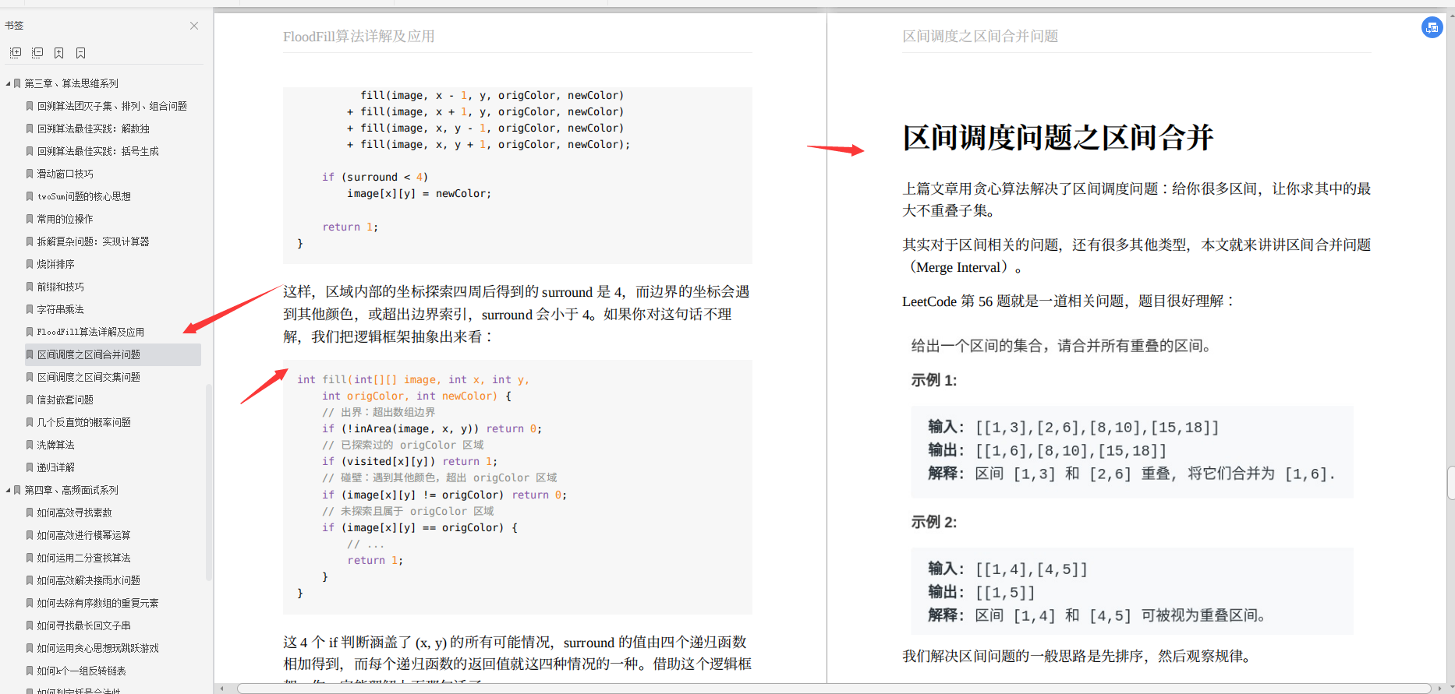Click the left arrow of the horizontal scrollbar
This screenshot has height=694, width=1455.
pyautogui.click(x=222, y=689)
